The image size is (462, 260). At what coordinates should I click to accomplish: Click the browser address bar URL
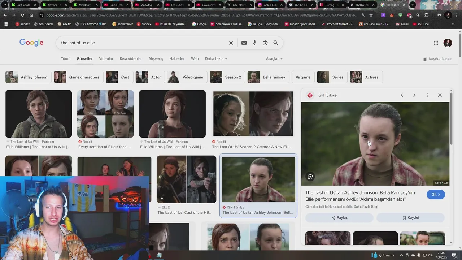click(201, 15)
